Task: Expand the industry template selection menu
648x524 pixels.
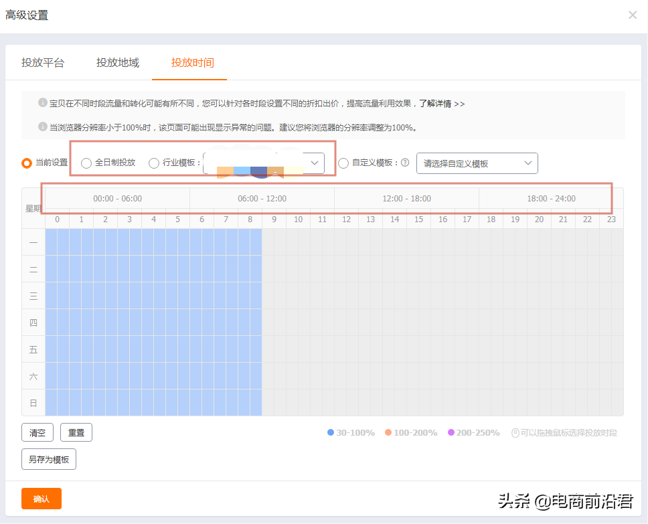Action: (314, 163)
